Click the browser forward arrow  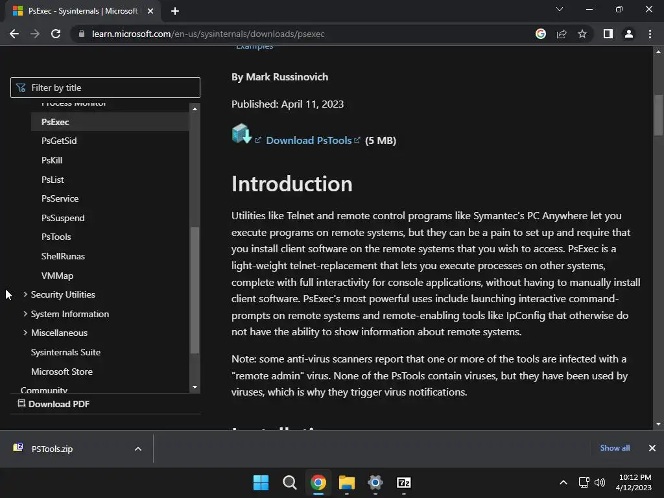[x=35, y=34]
